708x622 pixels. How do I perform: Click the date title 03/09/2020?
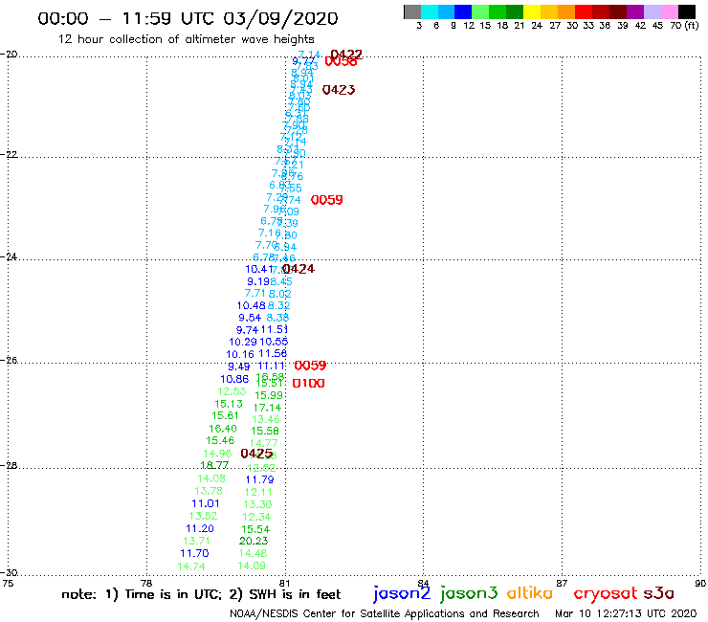(x=280, y=18)
